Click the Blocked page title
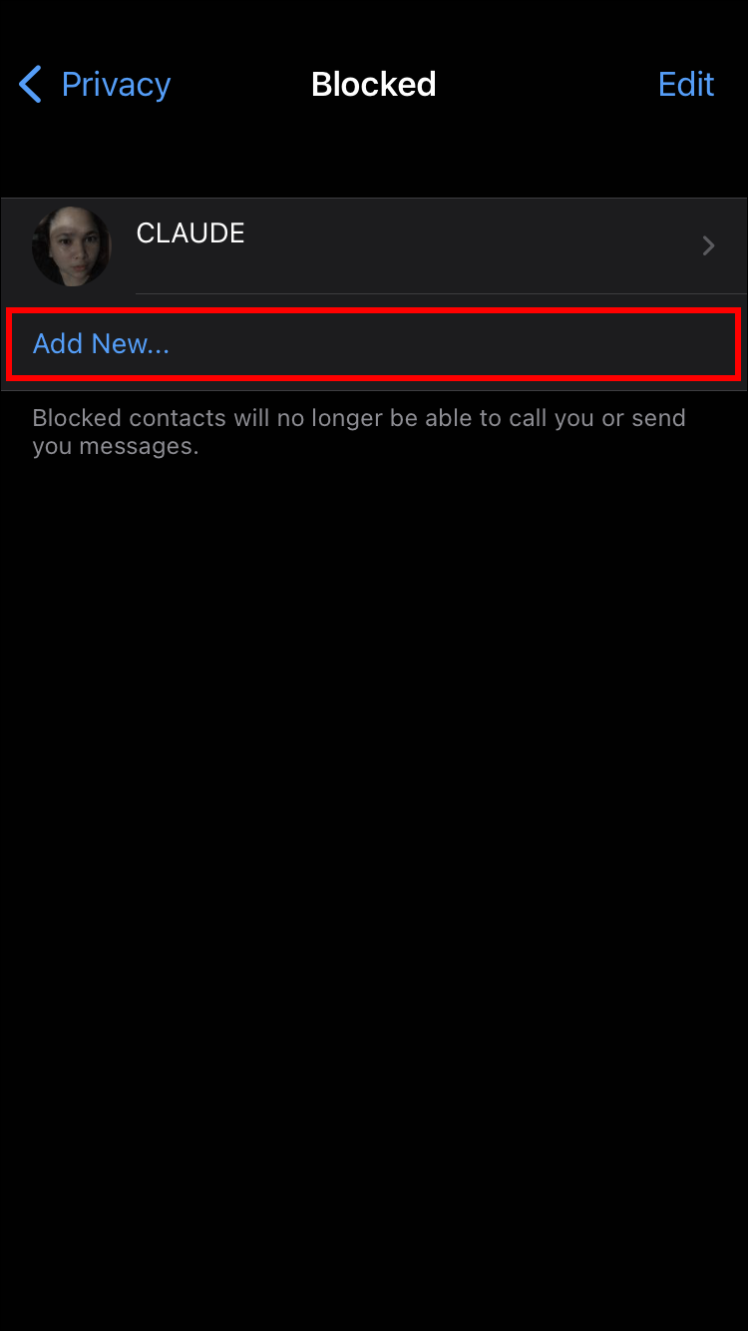 coord(374,85)
